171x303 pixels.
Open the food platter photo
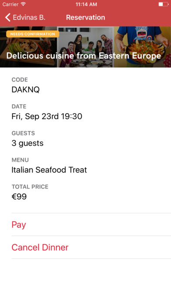(28, 47)
